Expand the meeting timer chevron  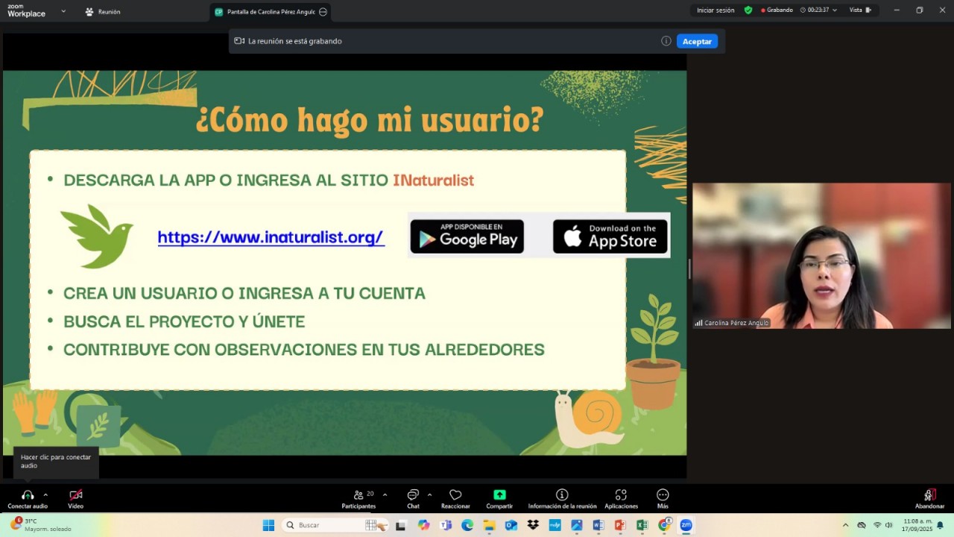pos(835,10)
